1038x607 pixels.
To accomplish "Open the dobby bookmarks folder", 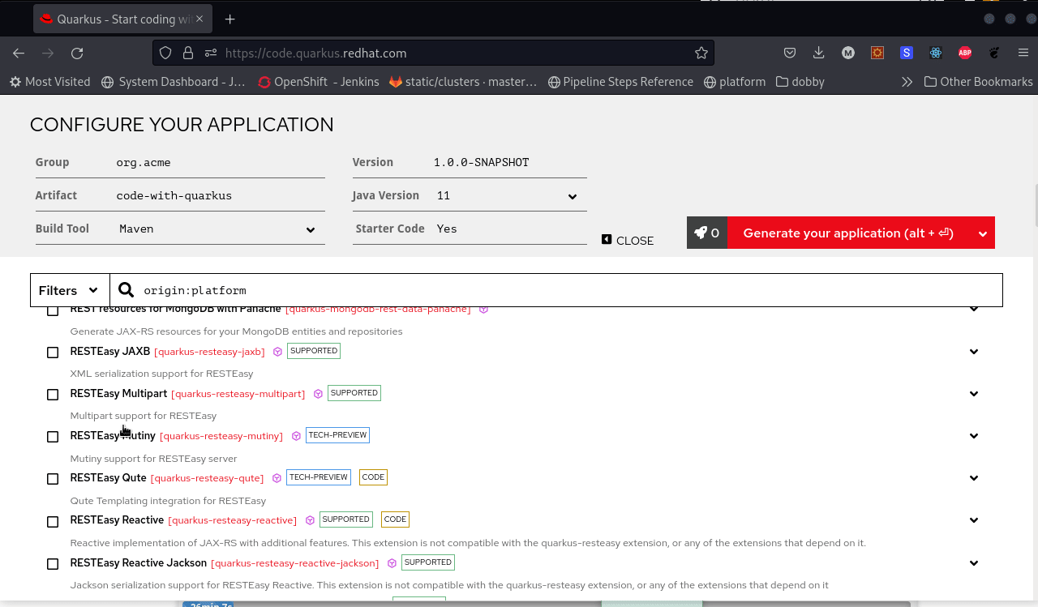I will (x=800, y=82).
